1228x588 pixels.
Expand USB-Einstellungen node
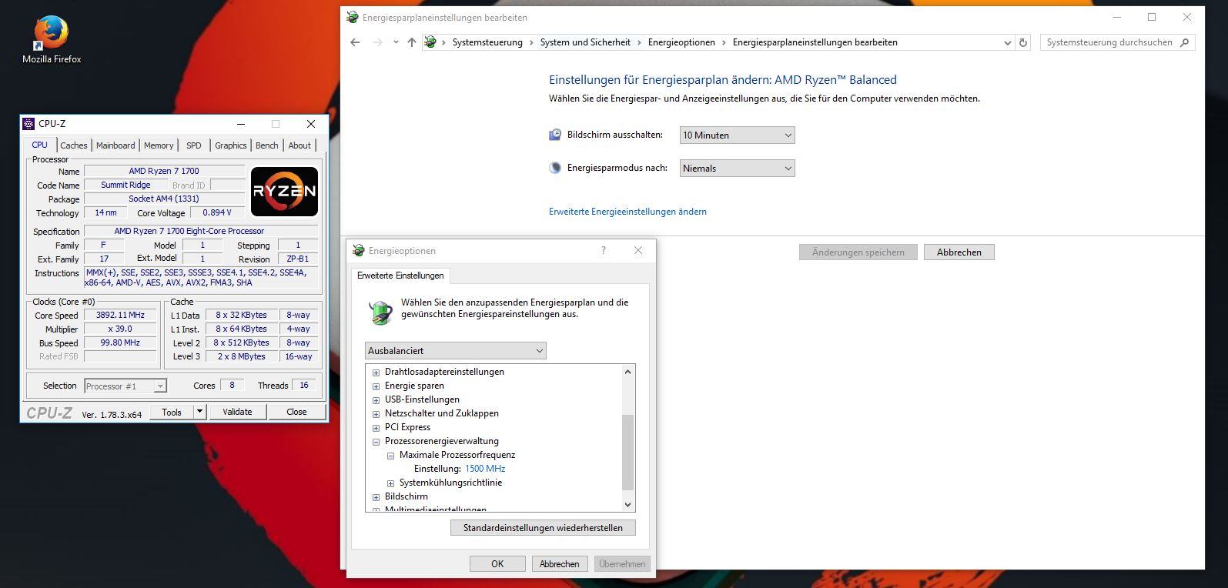(x=376, y=400)
